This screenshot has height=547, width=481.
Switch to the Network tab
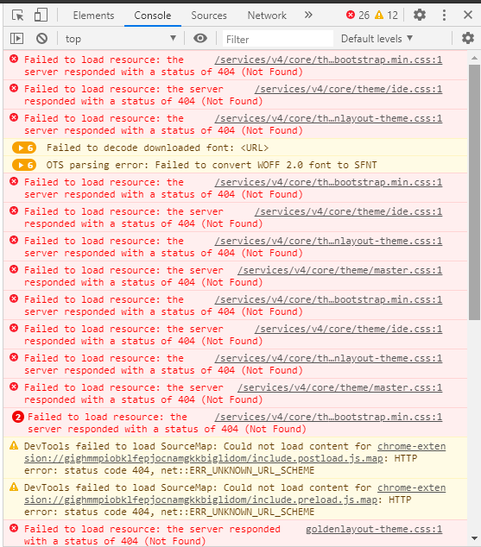pyautogui.click(x=267, y=16)
